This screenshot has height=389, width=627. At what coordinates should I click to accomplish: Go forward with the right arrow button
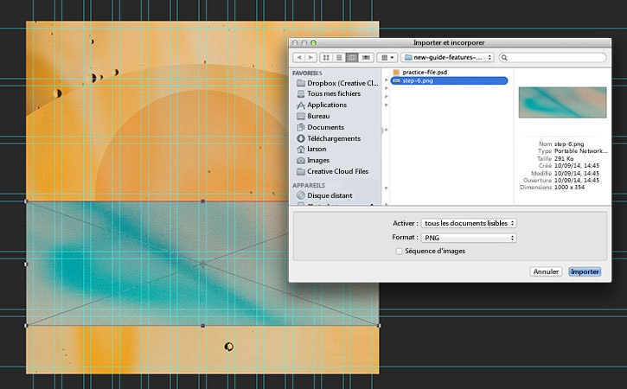311,58
